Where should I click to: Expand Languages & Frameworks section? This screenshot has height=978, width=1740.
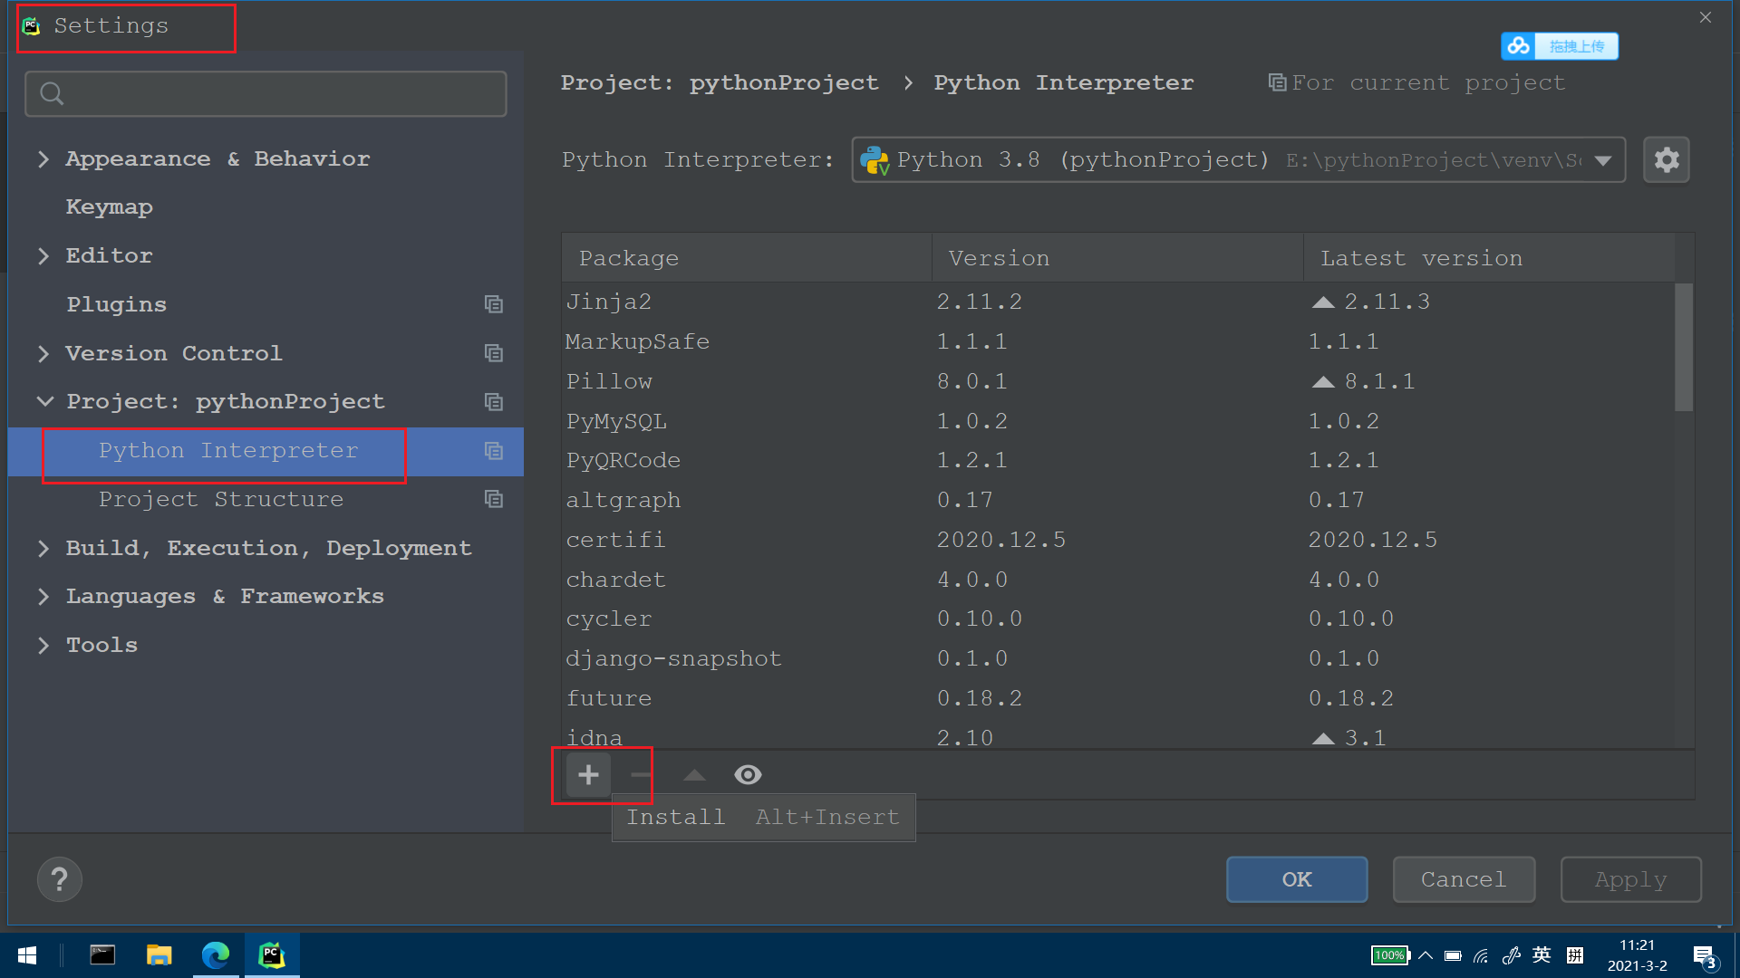[43, 597]
